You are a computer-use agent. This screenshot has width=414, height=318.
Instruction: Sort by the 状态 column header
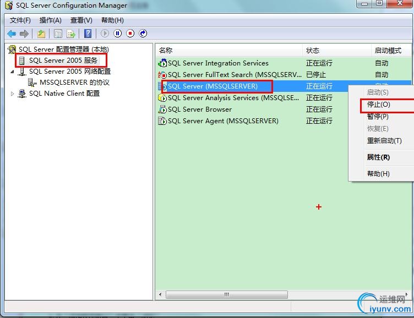click(336, 51)
